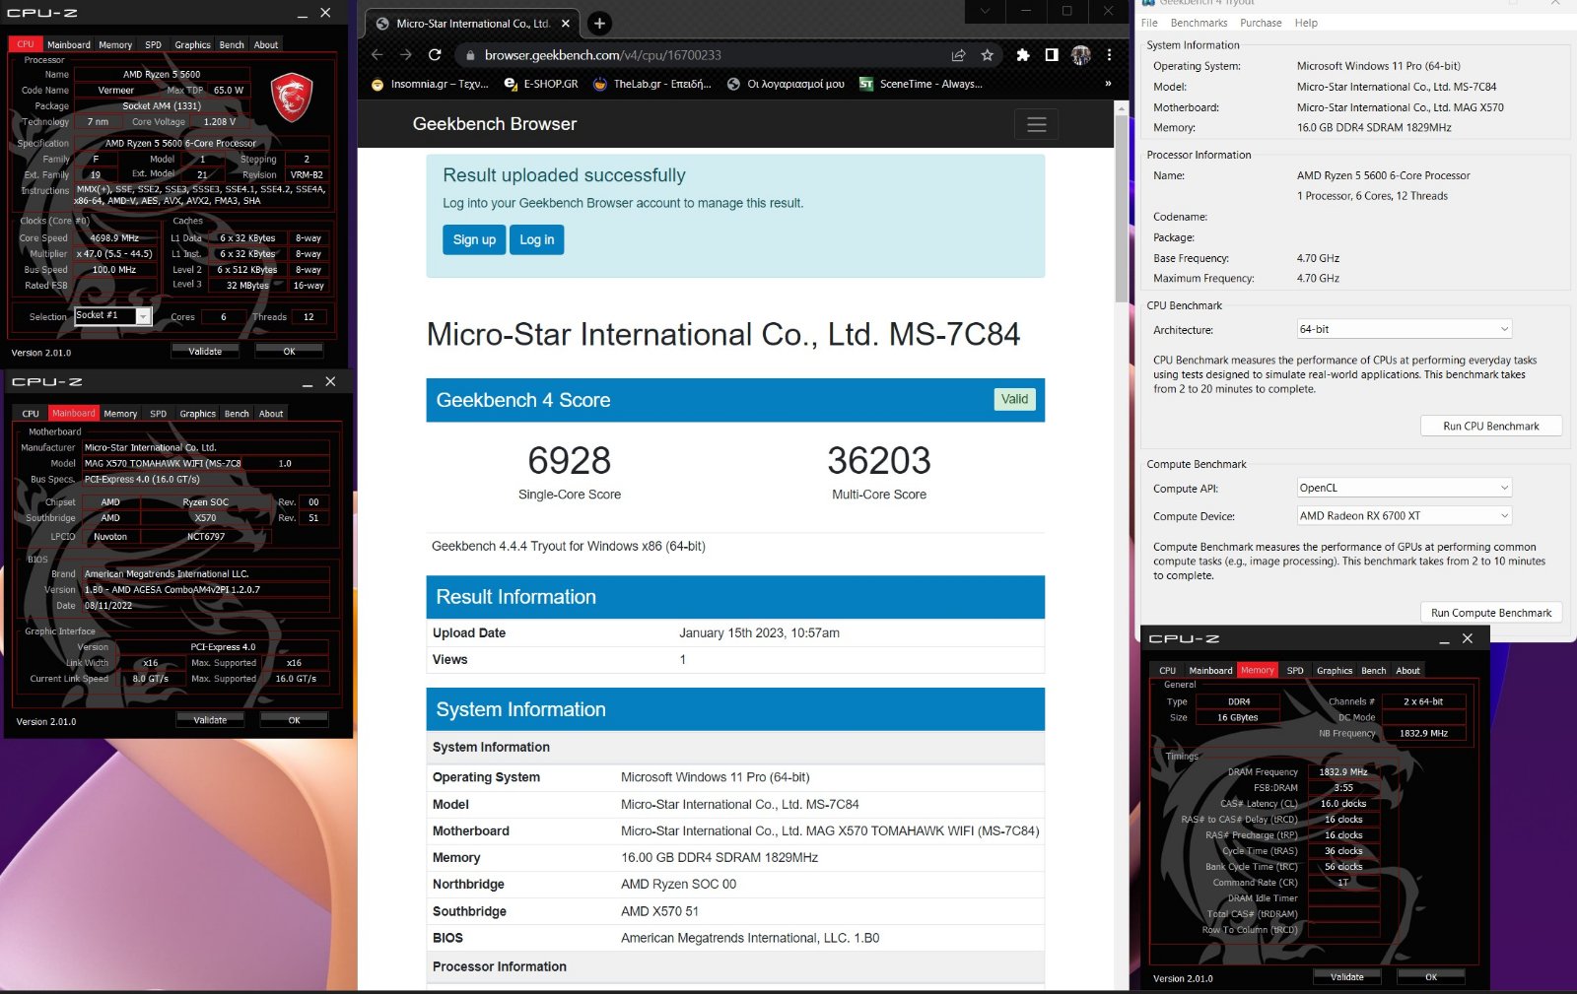Reload the Geekbench page
1577x994 pixels.
[435, 55]
